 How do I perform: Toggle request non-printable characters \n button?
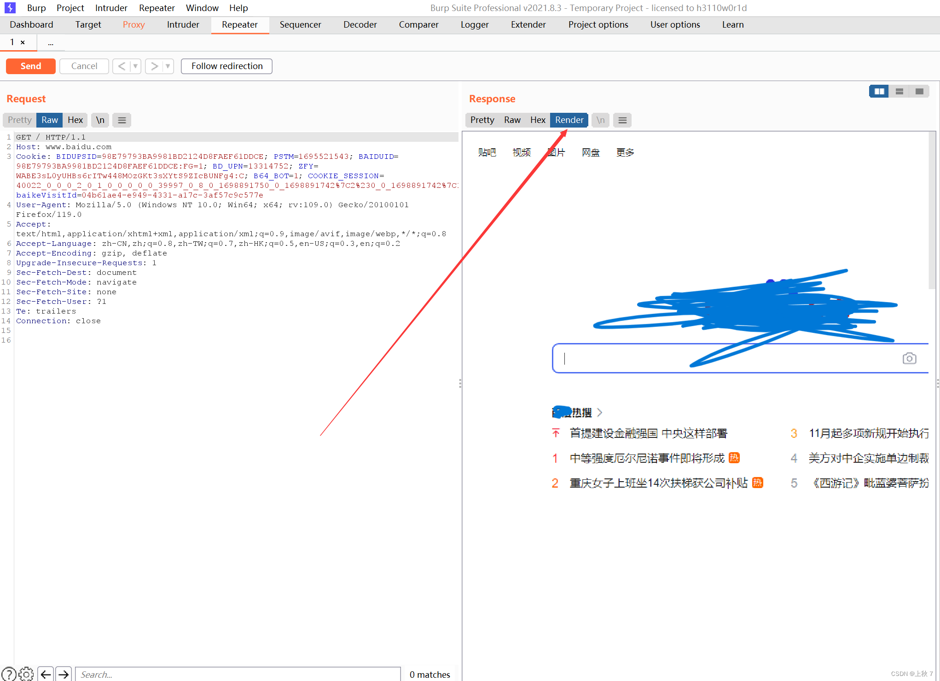tap(100, 120)
